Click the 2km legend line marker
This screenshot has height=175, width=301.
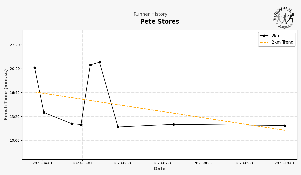coord(264,36)
